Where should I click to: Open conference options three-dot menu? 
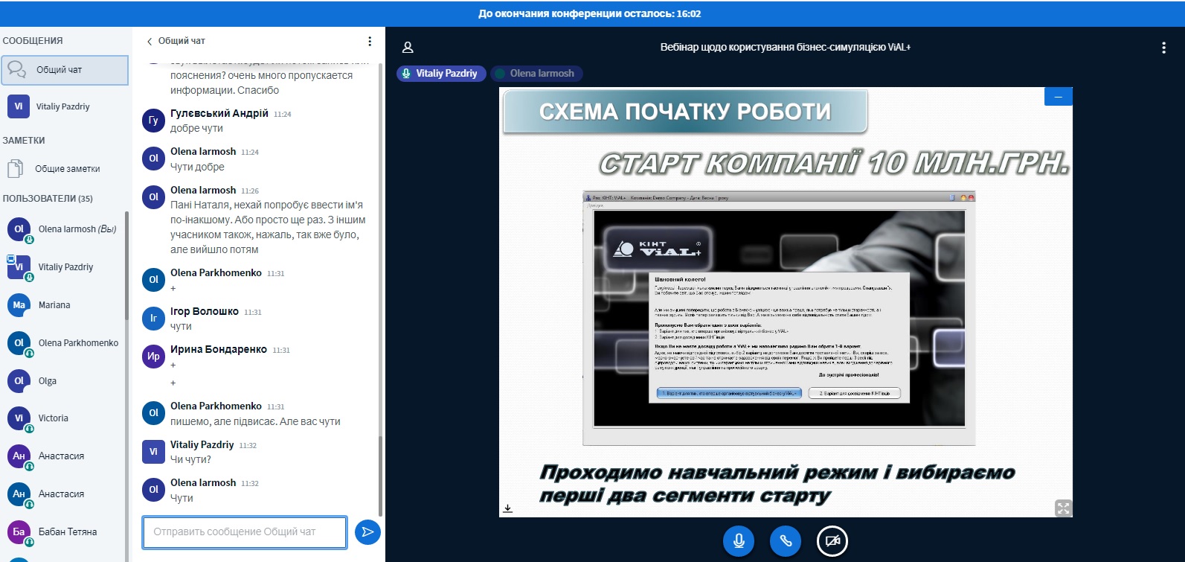pyautogui.click(x=1163, y=48)
